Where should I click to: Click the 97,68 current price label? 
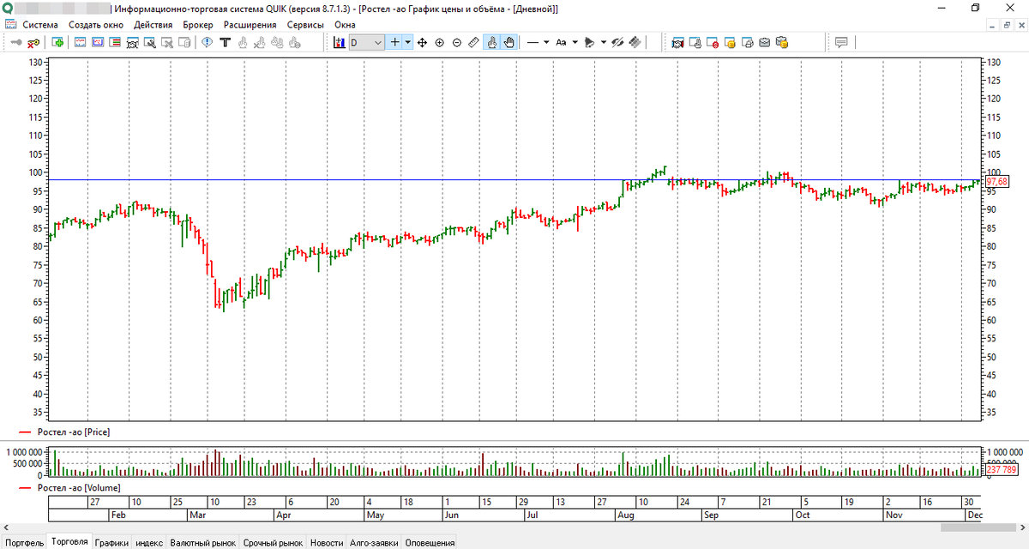point(997,181)
